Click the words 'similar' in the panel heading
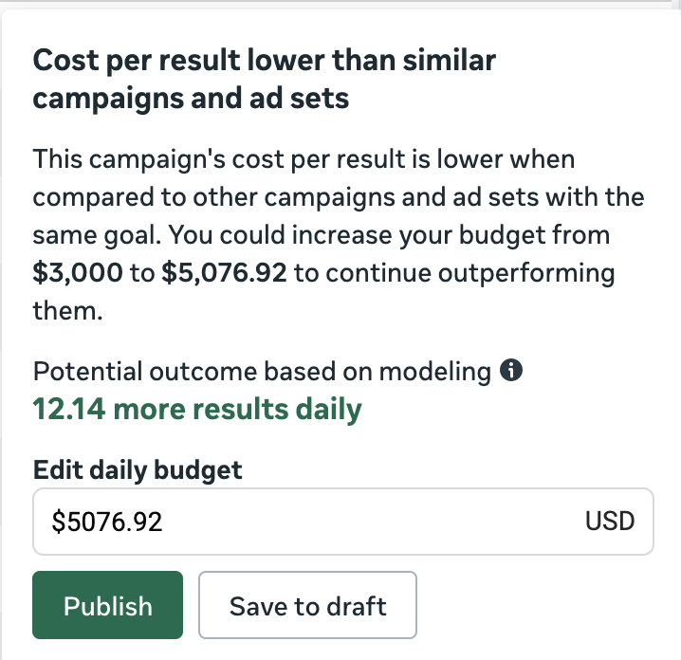 pyautogui.click(x=449, y=60)
